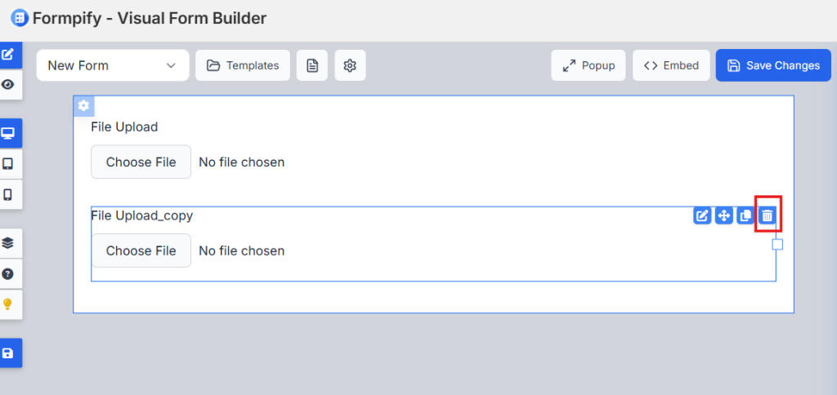Click the lightbulb tips icon

pyautogui.click(x=8, y=304)
